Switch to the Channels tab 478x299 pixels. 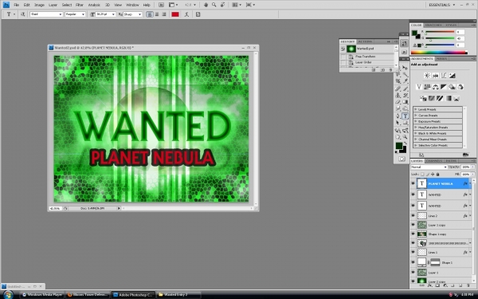pos(434,161)
